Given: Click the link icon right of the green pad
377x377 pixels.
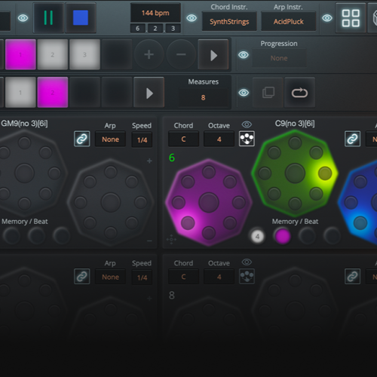Looking at the screenshot, I should 352,139.
